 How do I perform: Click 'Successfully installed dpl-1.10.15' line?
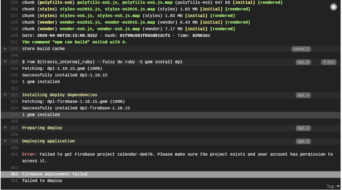(x=65, y=75)
